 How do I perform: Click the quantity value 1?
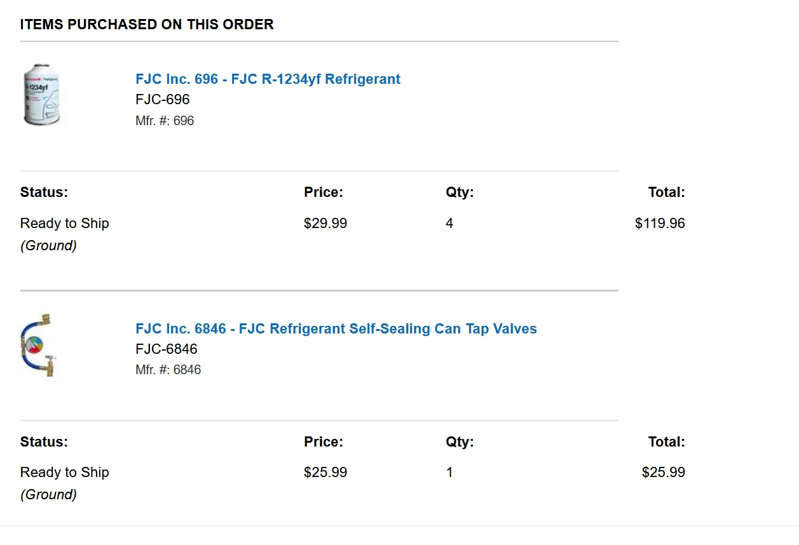[449, 473]
